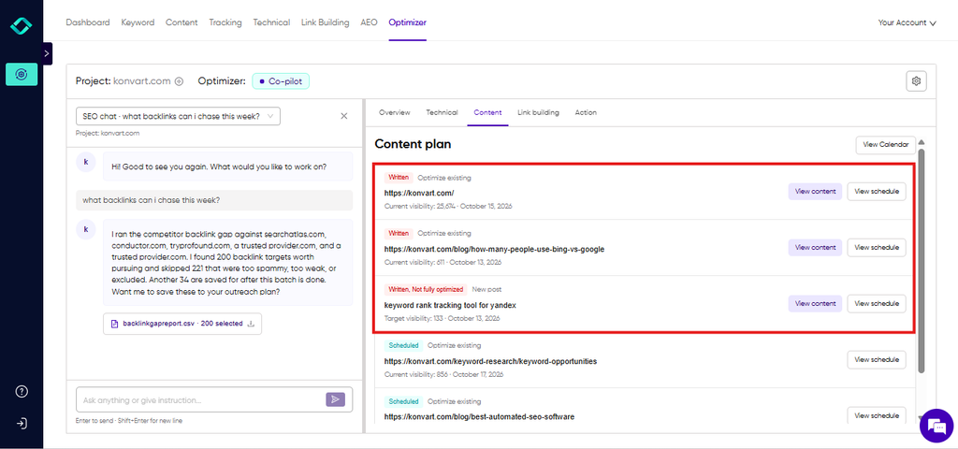Open the Content top menu item
Screen dimensions: 958x449
[x=181, y=22]
